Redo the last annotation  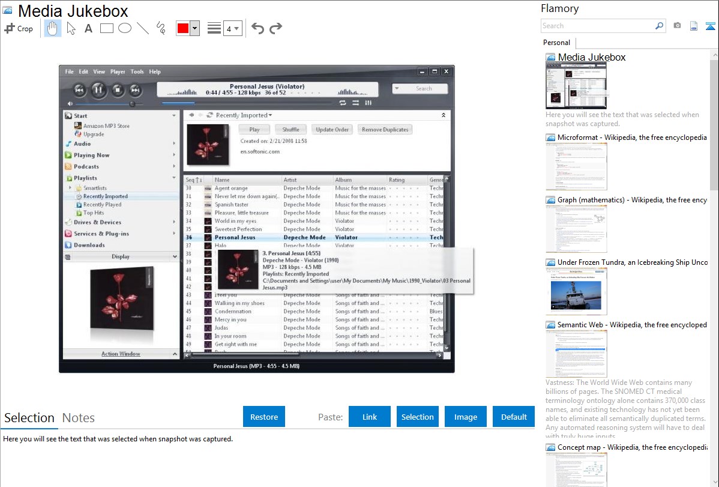click(x=275, y=28)
